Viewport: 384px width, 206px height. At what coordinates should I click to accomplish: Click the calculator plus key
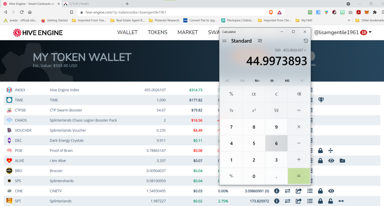pyautogui.click(x=299, y=160)
